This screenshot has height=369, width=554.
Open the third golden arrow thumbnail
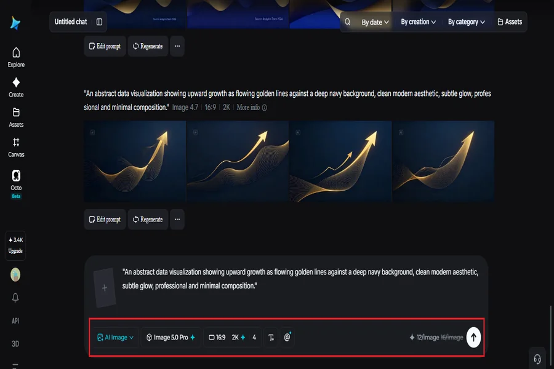(x=340, y=161)
